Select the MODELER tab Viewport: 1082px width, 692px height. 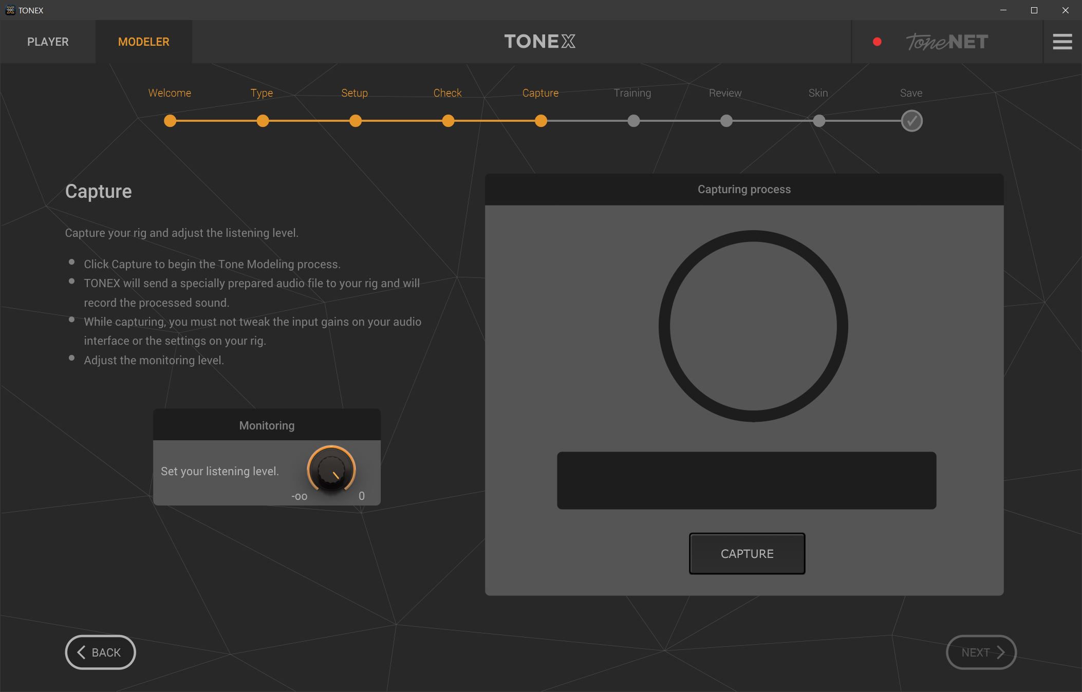pyautogui.click(x=143, y=42)
